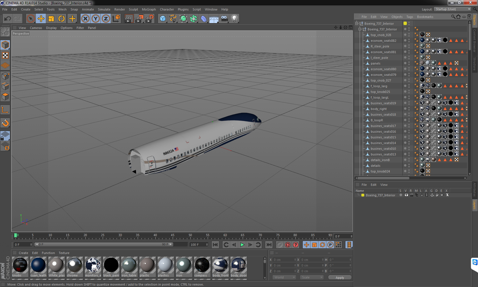Click the Undo arrow icon
This screenshot has height=287, width=478.
(7, 19)
